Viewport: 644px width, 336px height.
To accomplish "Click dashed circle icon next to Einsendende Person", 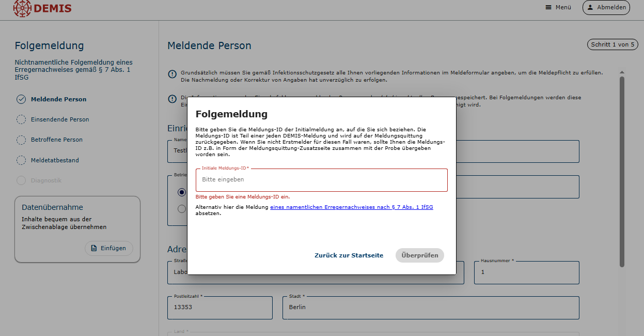I will pyautogui.click(x=21, y=119).
